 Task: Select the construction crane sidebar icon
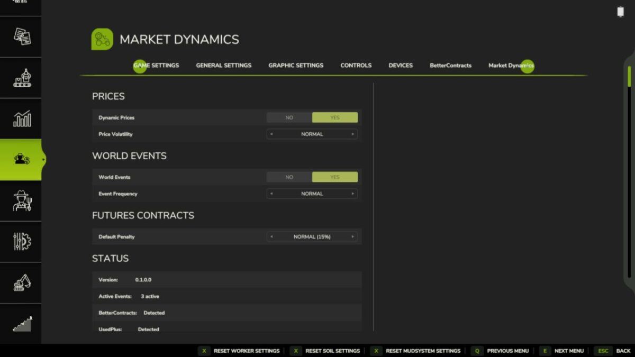[x=20, y=283]
